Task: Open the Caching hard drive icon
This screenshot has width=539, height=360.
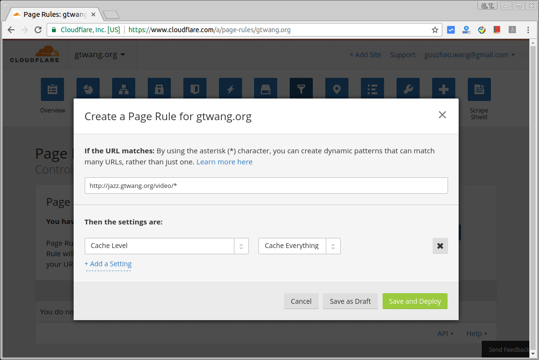Action: pyautogui.click(x=266, y=88)
